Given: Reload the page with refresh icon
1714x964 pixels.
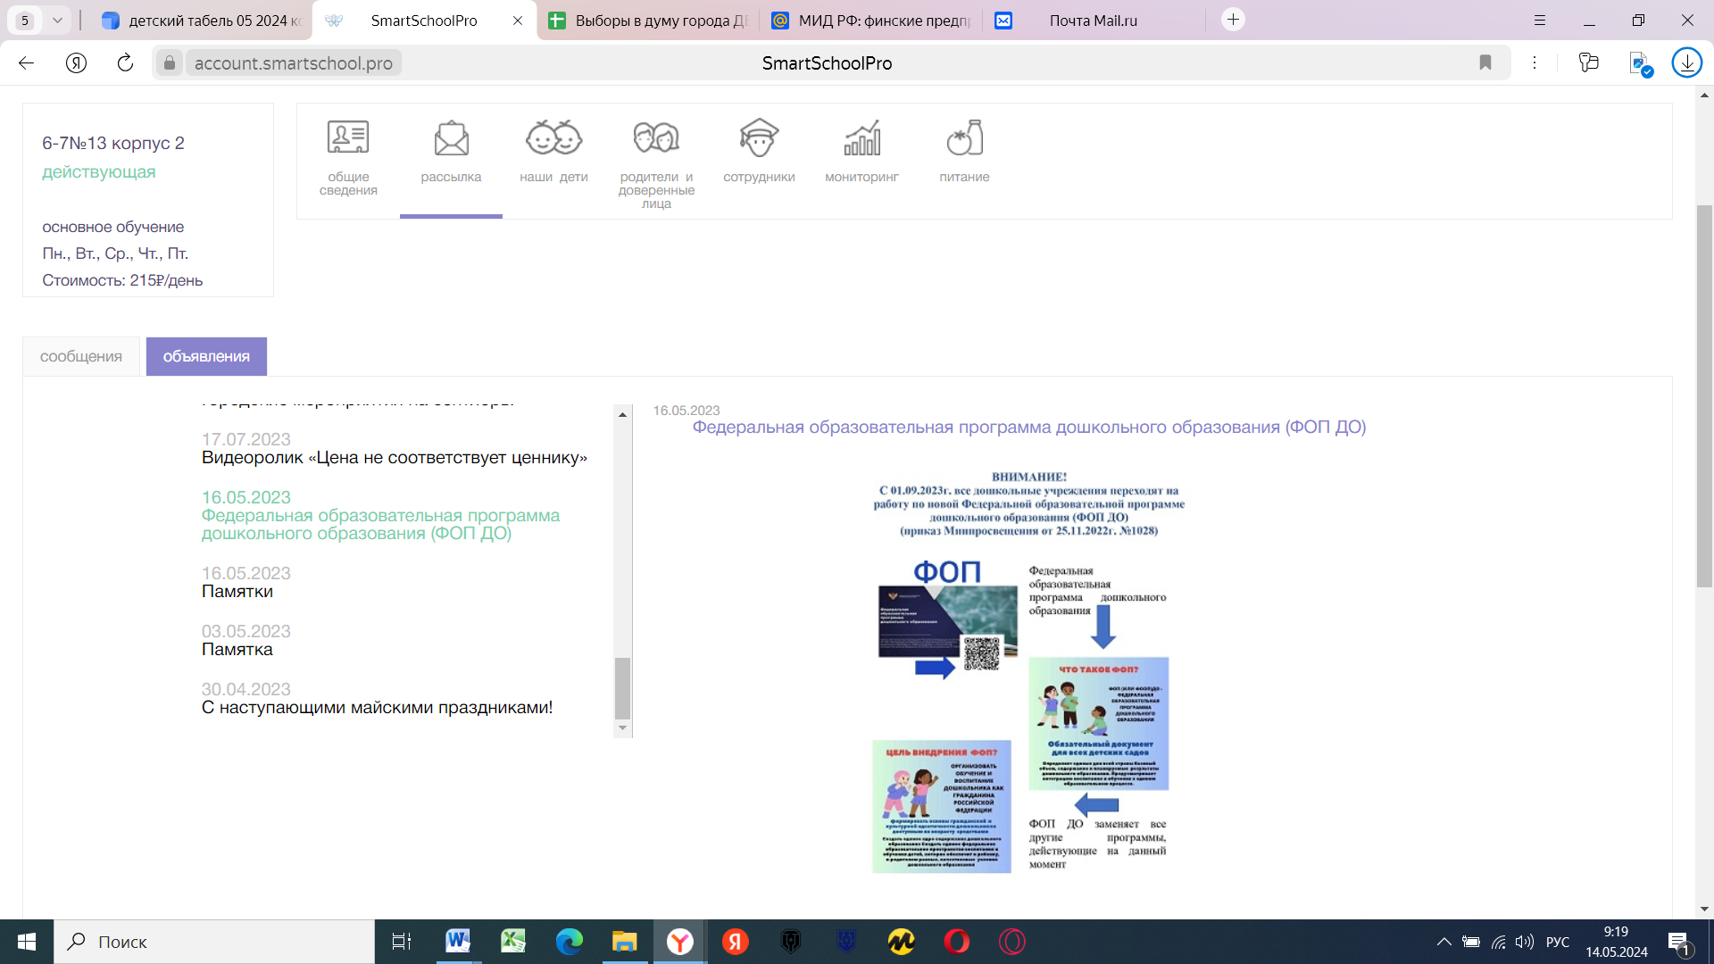Looking at the screenshot, I should 125,62.
